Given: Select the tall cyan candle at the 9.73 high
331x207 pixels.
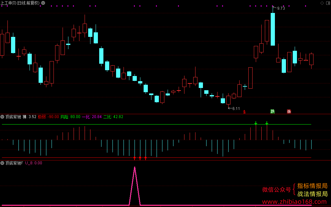Looking at the screenshot, I should click(x=273, y=29).
